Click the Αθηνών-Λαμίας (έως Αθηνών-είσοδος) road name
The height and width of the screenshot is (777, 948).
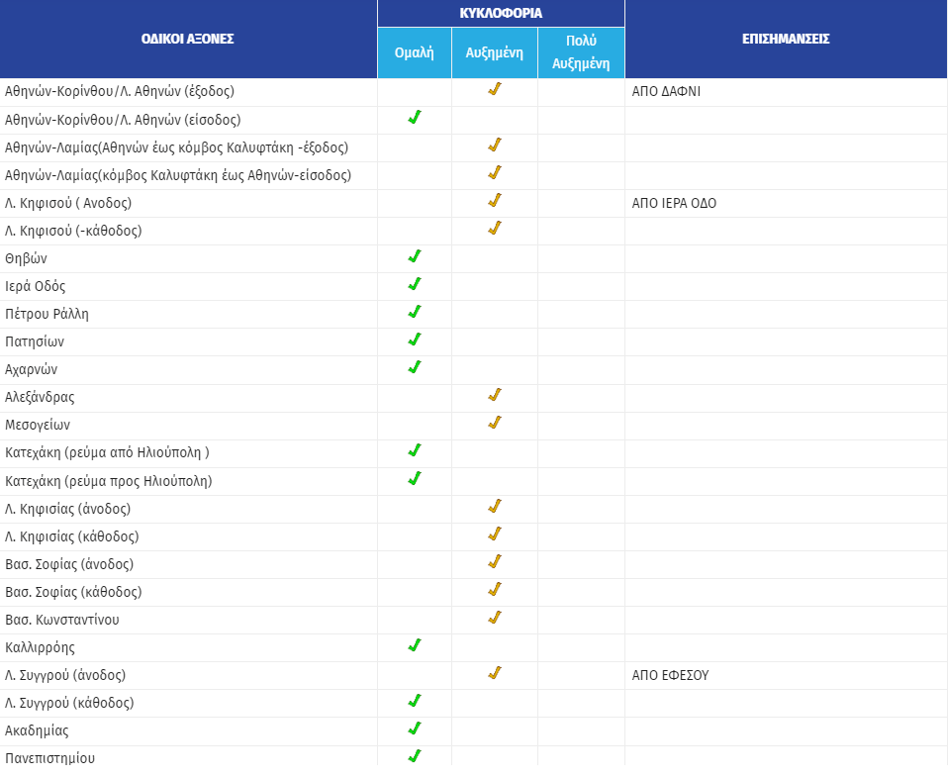point(178,175)
